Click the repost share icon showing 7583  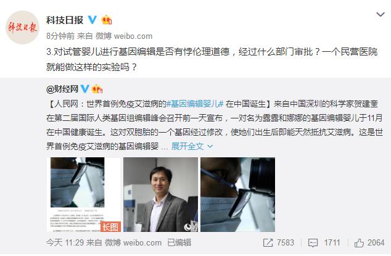[268, 242]
